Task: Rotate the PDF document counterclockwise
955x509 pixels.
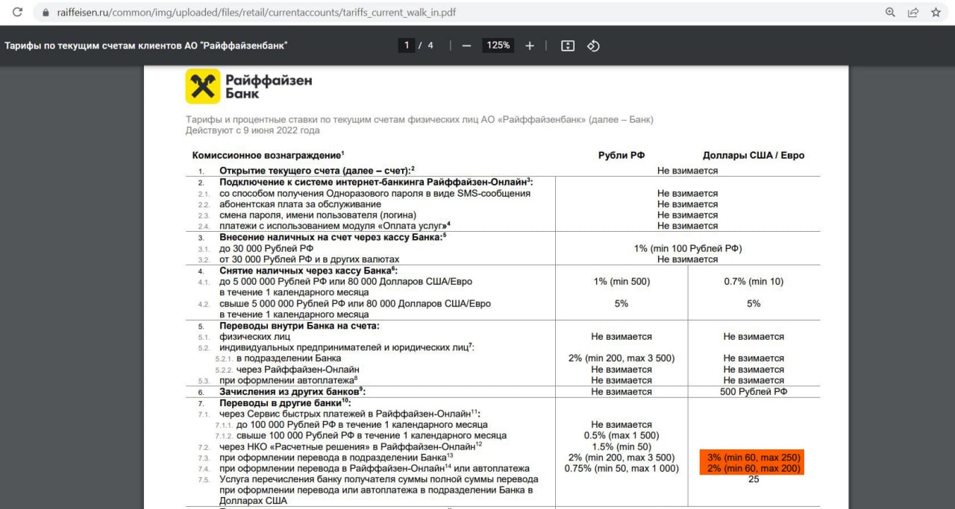Action: 593,45
